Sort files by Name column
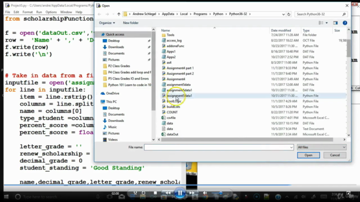The width and height of the screenshot is (360, 202). point(165,30)
